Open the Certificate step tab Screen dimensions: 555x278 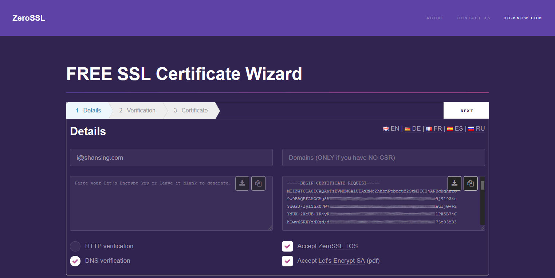tap(191, 111)
